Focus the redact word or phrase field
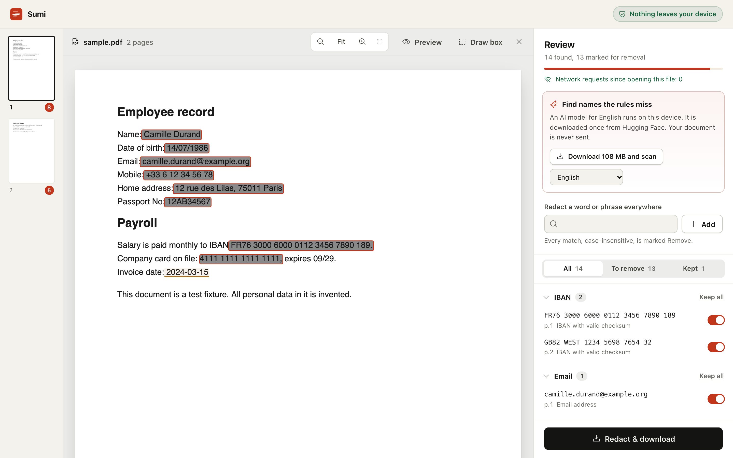The image size is (733, 458). [611, 224]
